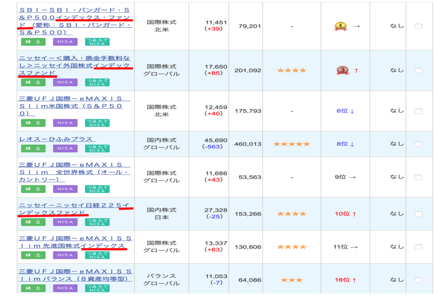Click the 8位 ranking text
Viewport: 436px width, 296px height.
pyautogui.click(x=342, y=144)
